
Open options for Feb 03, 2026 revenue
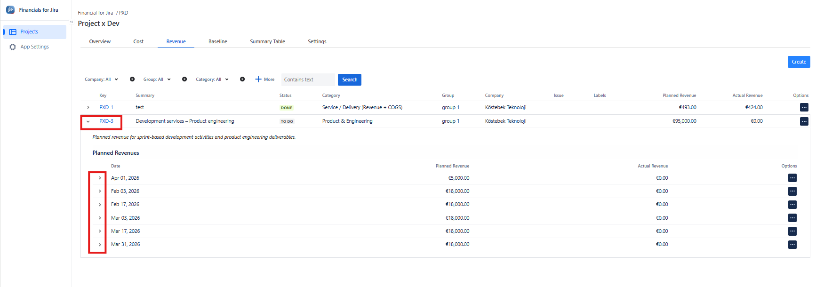[792, 191]
